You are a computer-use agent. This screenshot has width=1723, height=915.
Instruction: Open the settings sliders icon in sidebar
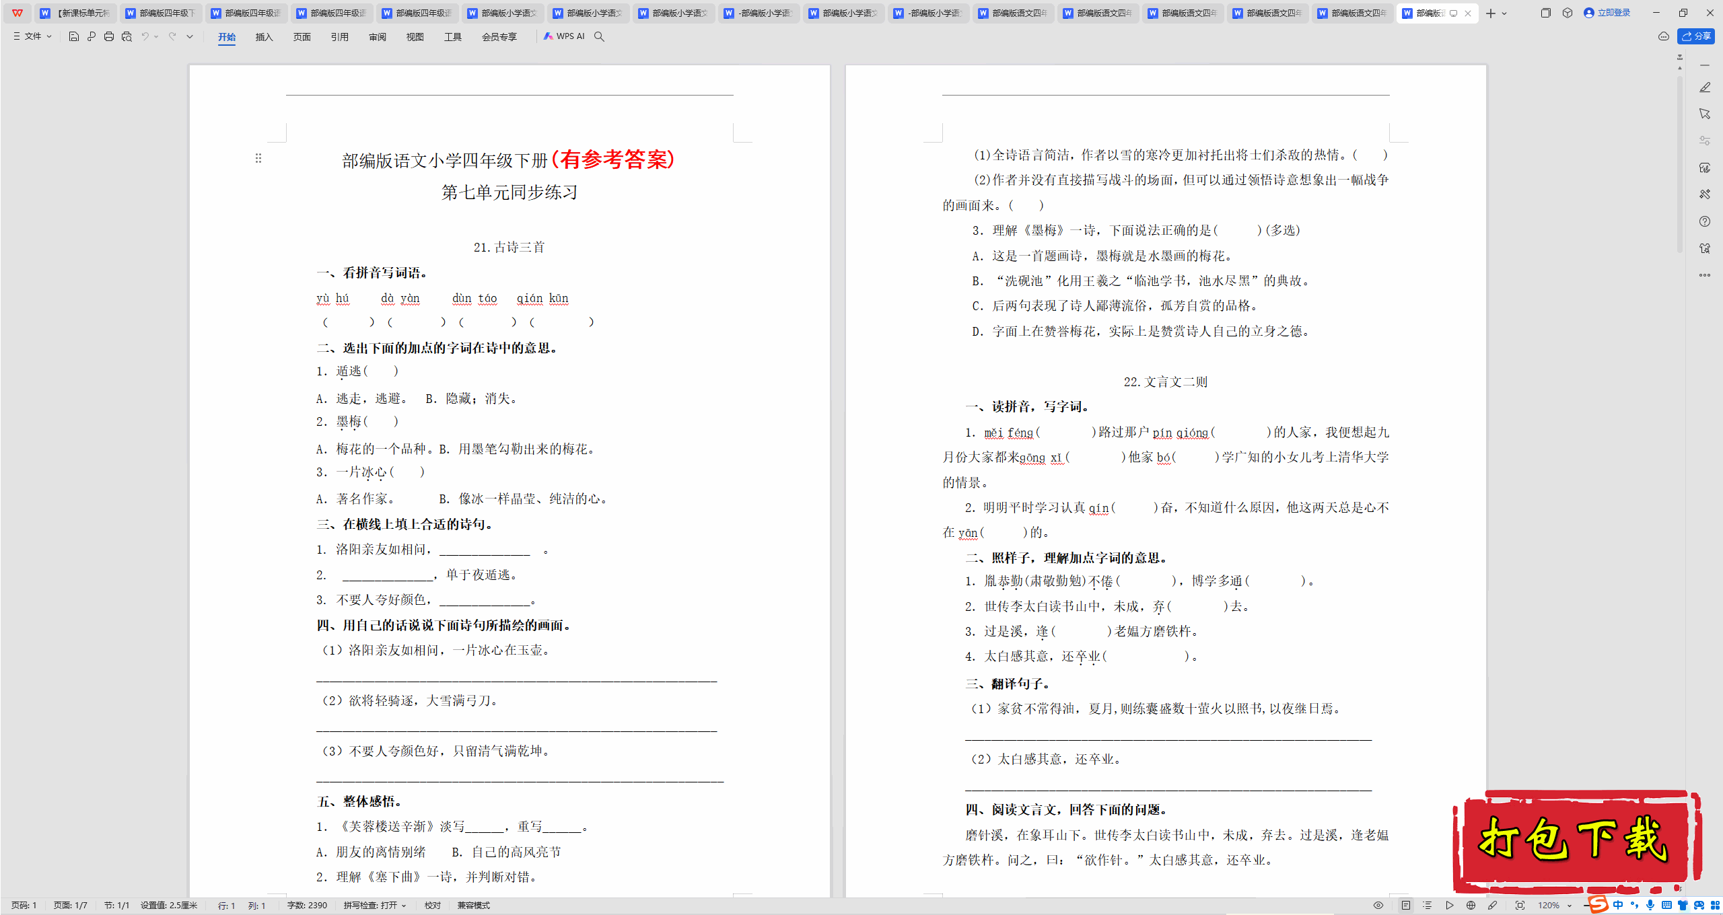point(1705,141)
